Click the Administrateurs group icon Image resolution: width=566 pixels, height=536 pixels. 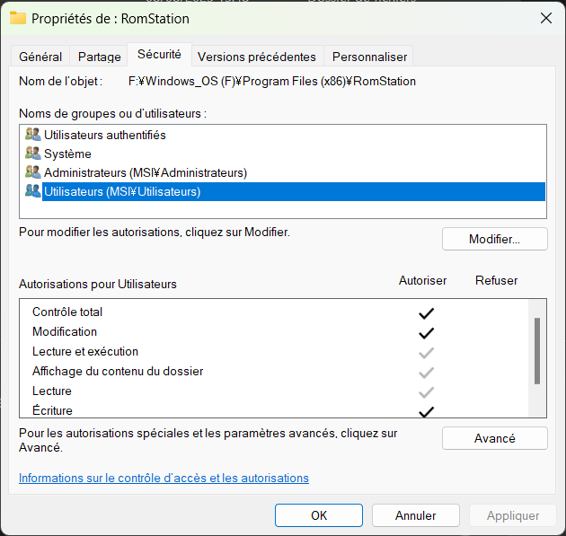pos(33,172)
